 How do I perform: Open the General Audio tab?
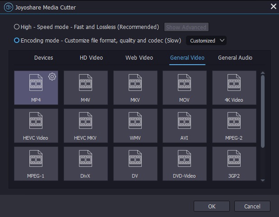coord(235,58)
